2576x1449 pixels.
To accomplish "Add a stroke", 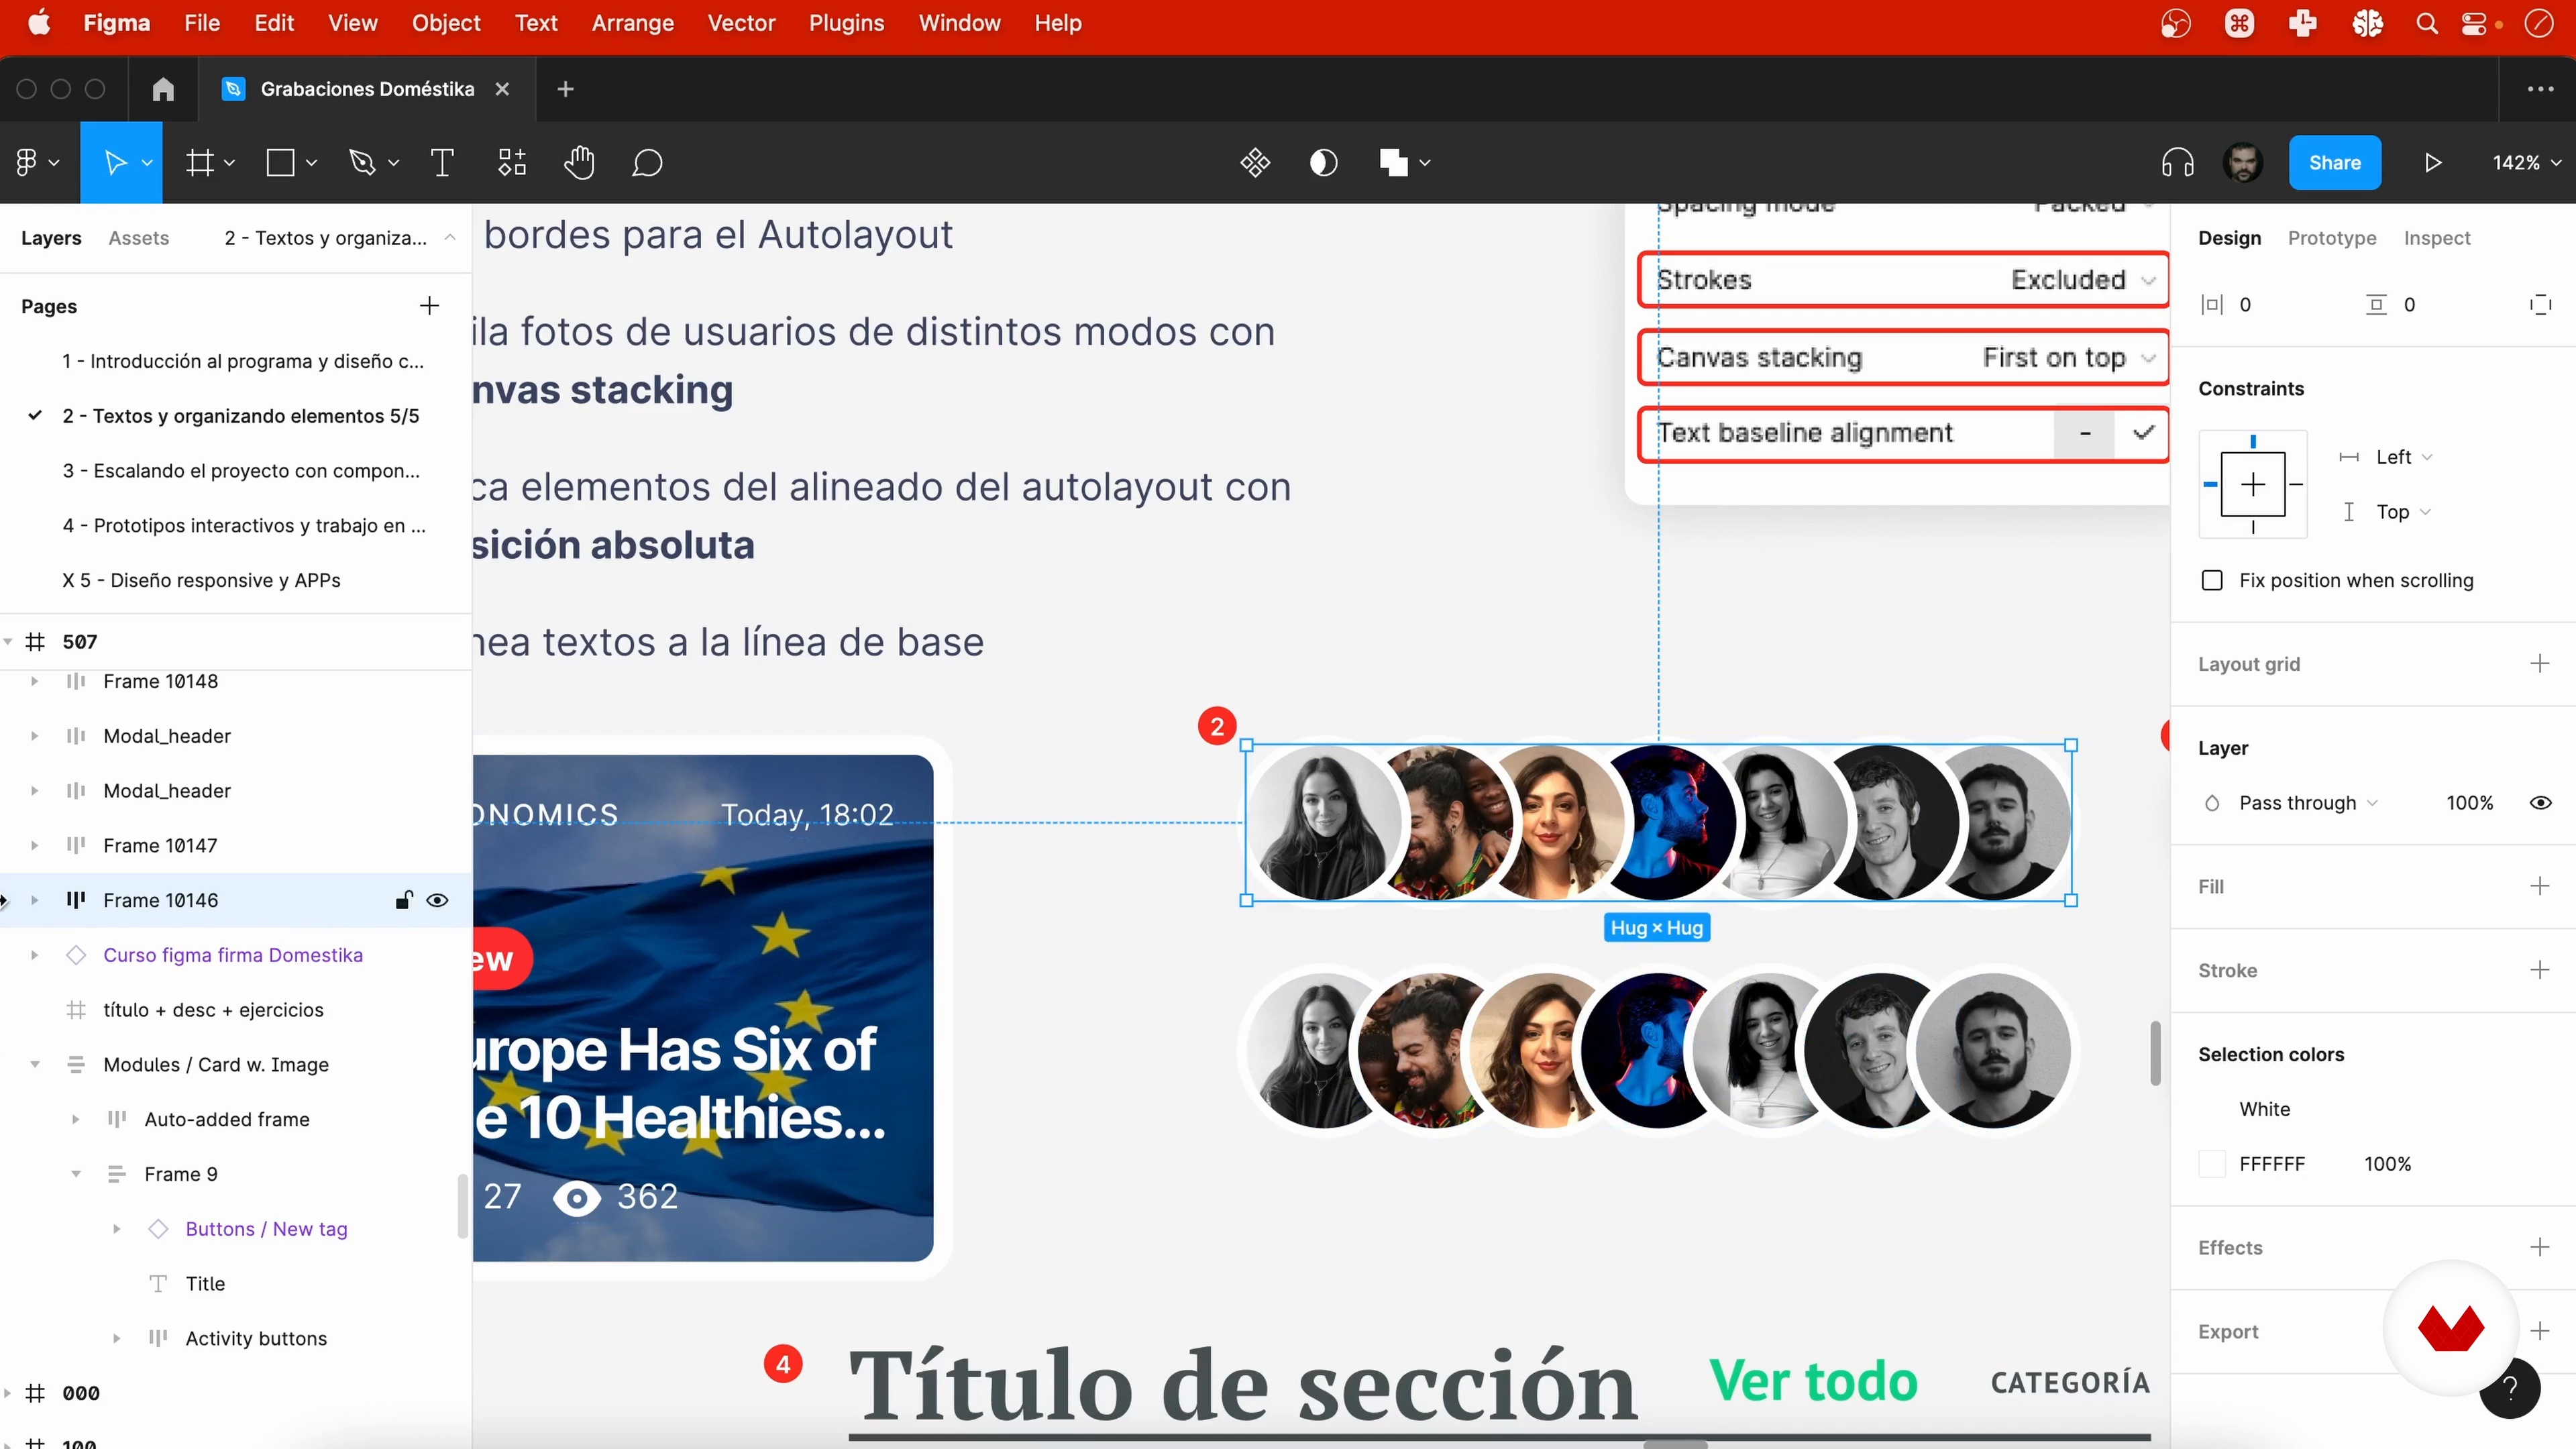I will 2539,970.
